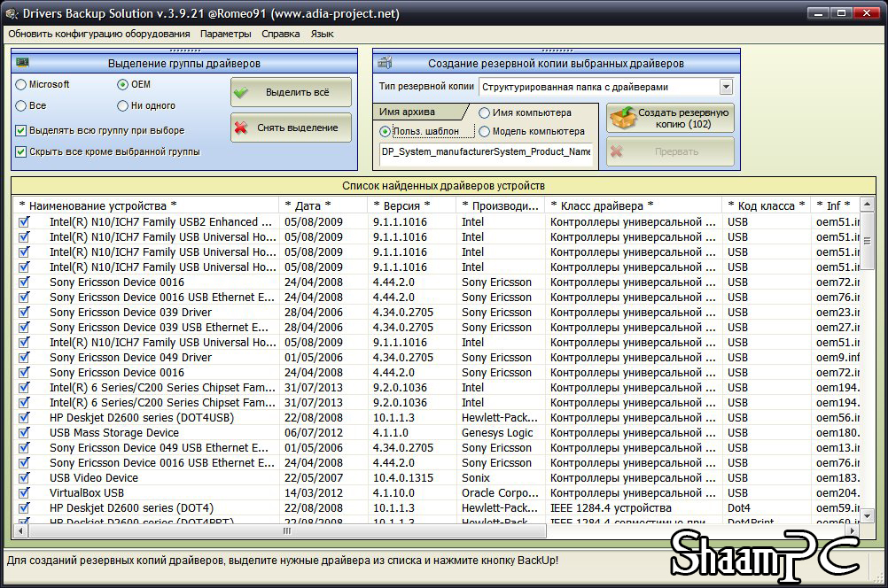Open the Обновить конфигурацию оборудования menu
This screenshot has width=888, height=588.
pos(99,34)
